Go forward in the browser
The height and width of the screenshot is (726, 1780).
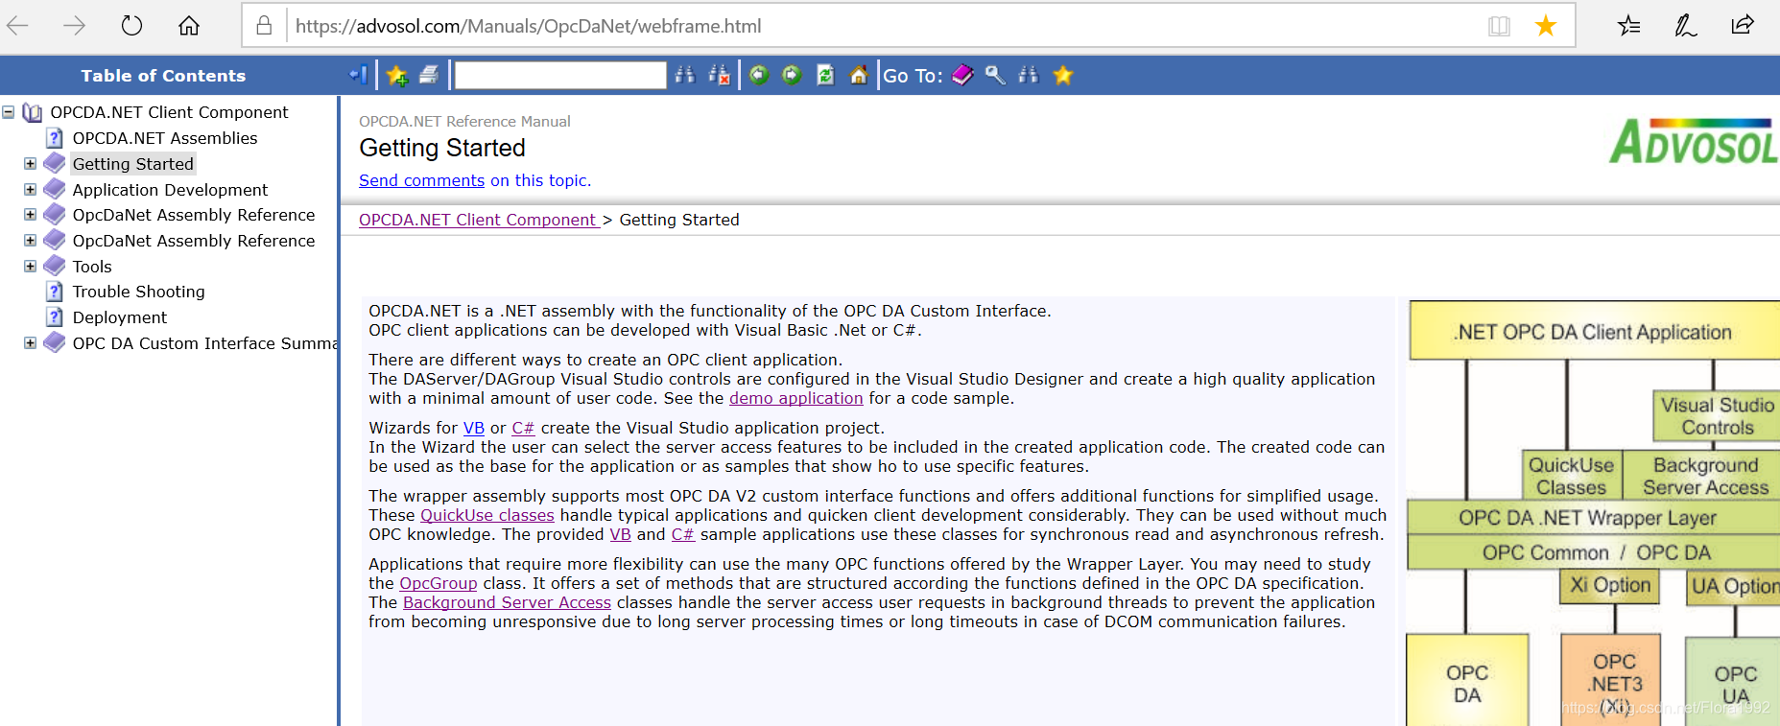74,26
